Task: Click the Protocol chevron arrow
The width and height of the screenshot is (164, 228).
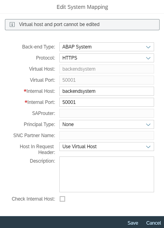Action: [148, 58]
